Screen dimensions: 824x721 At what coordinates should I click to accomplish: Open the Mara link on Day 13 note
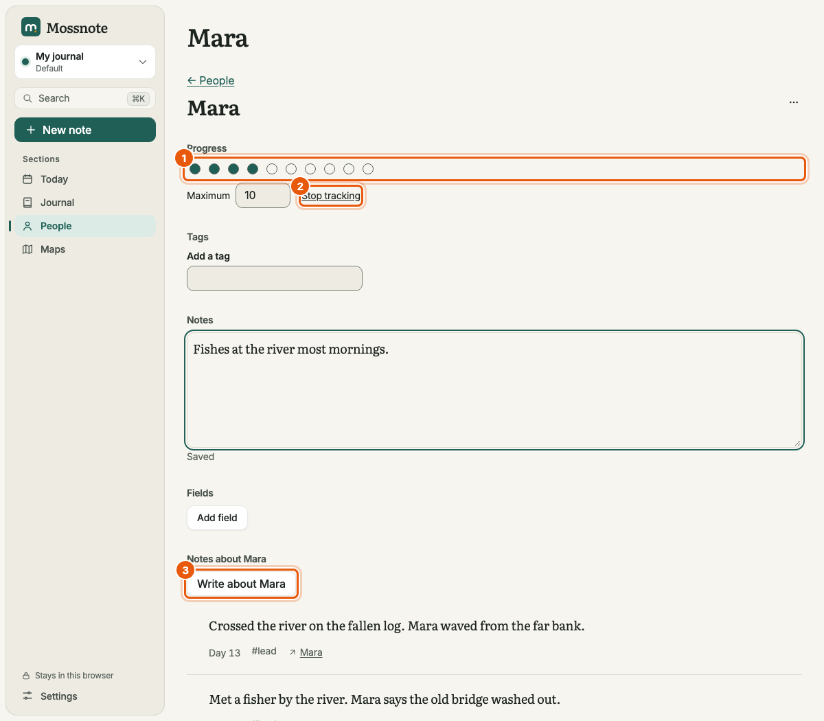tap(311, 652)
